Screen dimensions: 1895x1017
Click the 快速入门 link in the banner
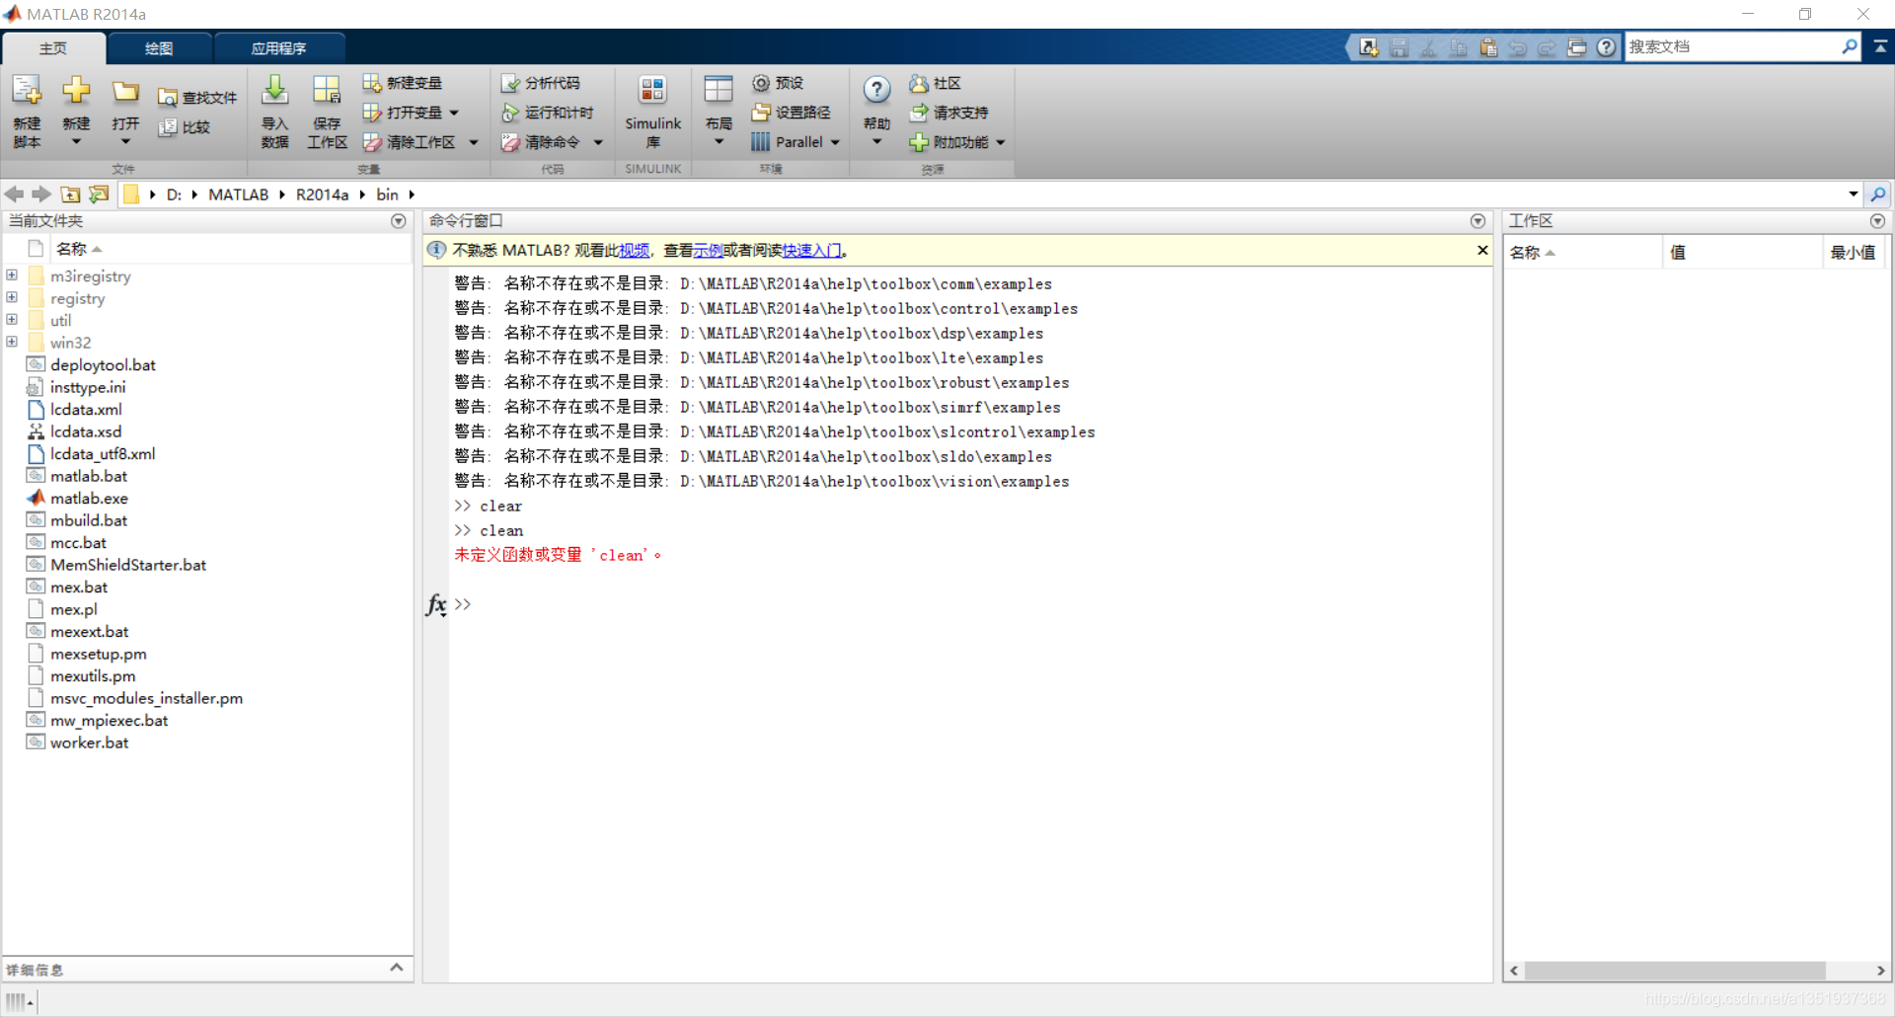tap(812, 251)
